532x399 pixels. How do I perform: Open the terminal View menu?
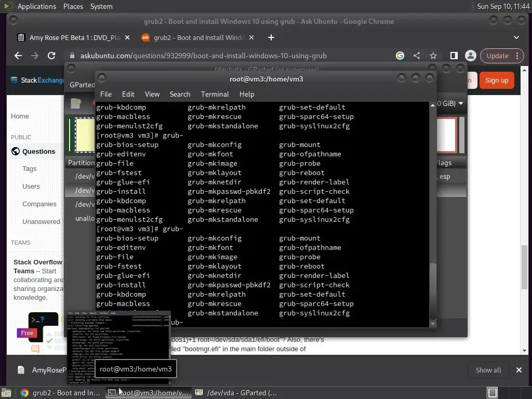(152, 95)
